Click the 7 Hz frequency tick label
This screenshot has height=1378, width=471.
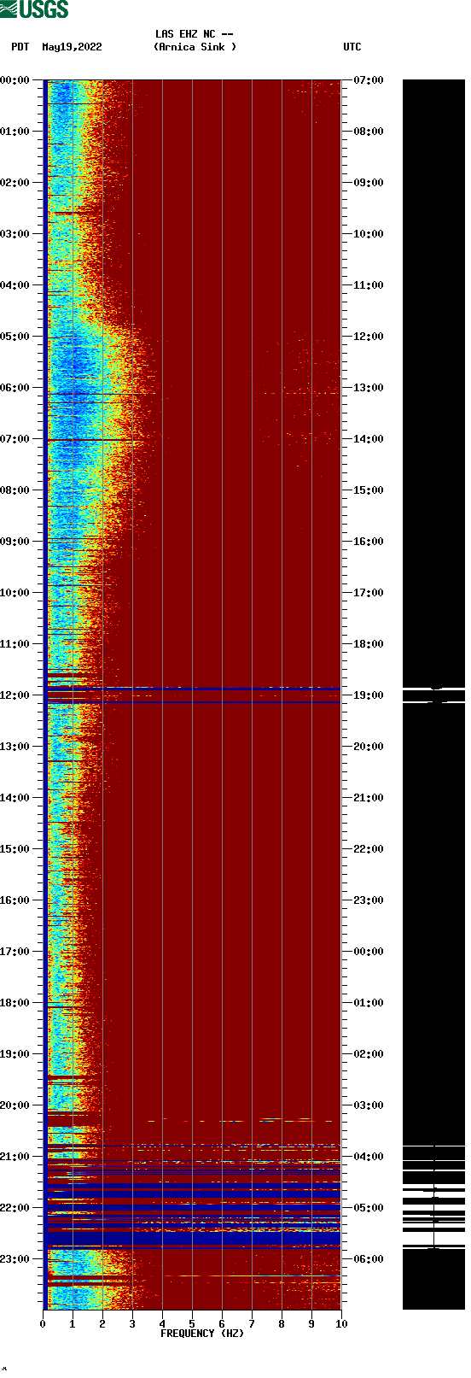[252, 1324]
